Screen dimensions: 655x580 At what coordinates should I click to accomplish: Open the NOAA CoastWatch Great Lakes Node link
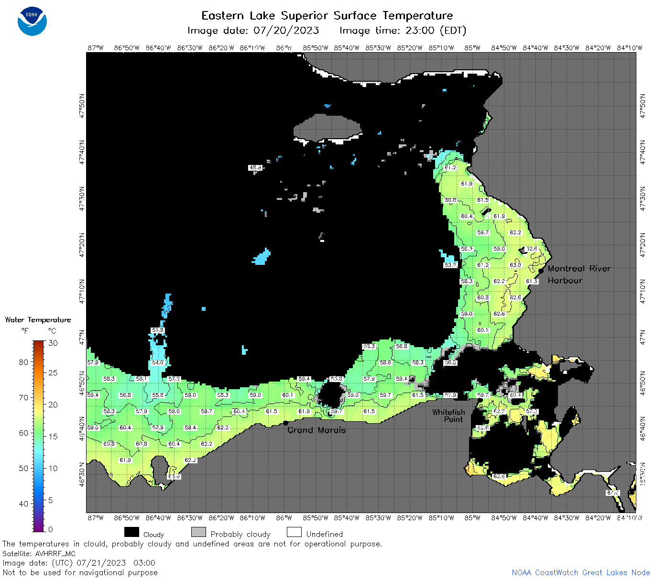tap(580, 572)
